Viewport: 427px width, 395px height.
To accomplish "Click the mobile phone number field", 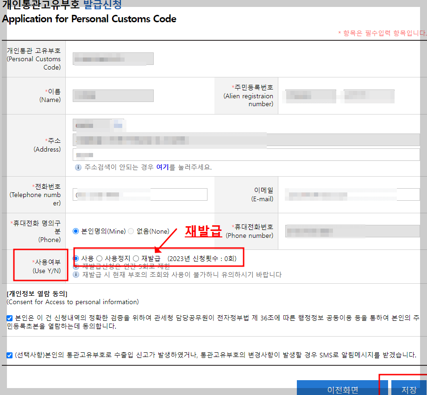I will coord(352,231).
